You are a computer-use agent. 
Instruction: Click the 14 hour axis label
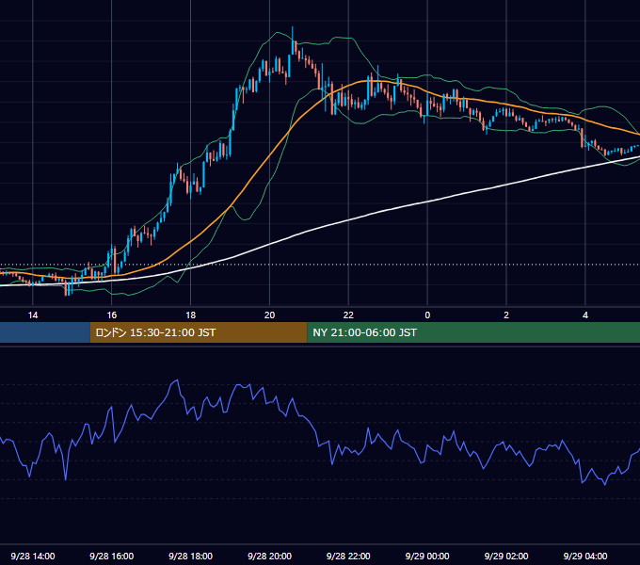tap(33, 315)
